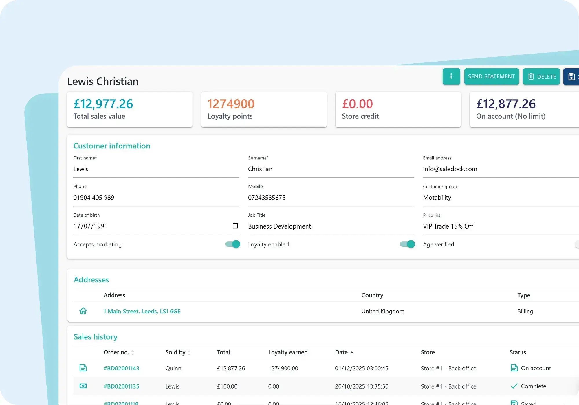The width and height of the screenshot is (579, 405).
Task: Edit the First name field
Action: pyautogui.click(x=156, y=169)
